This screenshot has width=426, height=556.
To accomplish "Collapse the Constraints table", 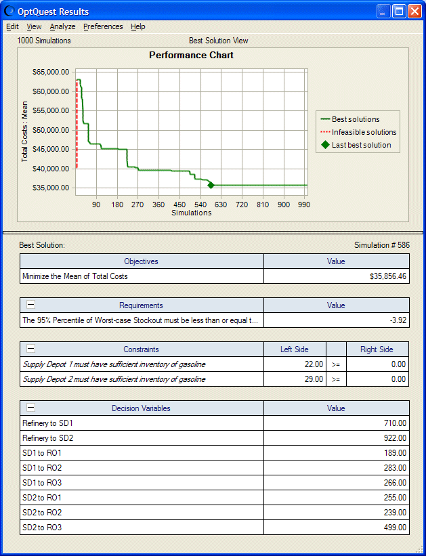I will pyautogui.click(x=31, y=349).
